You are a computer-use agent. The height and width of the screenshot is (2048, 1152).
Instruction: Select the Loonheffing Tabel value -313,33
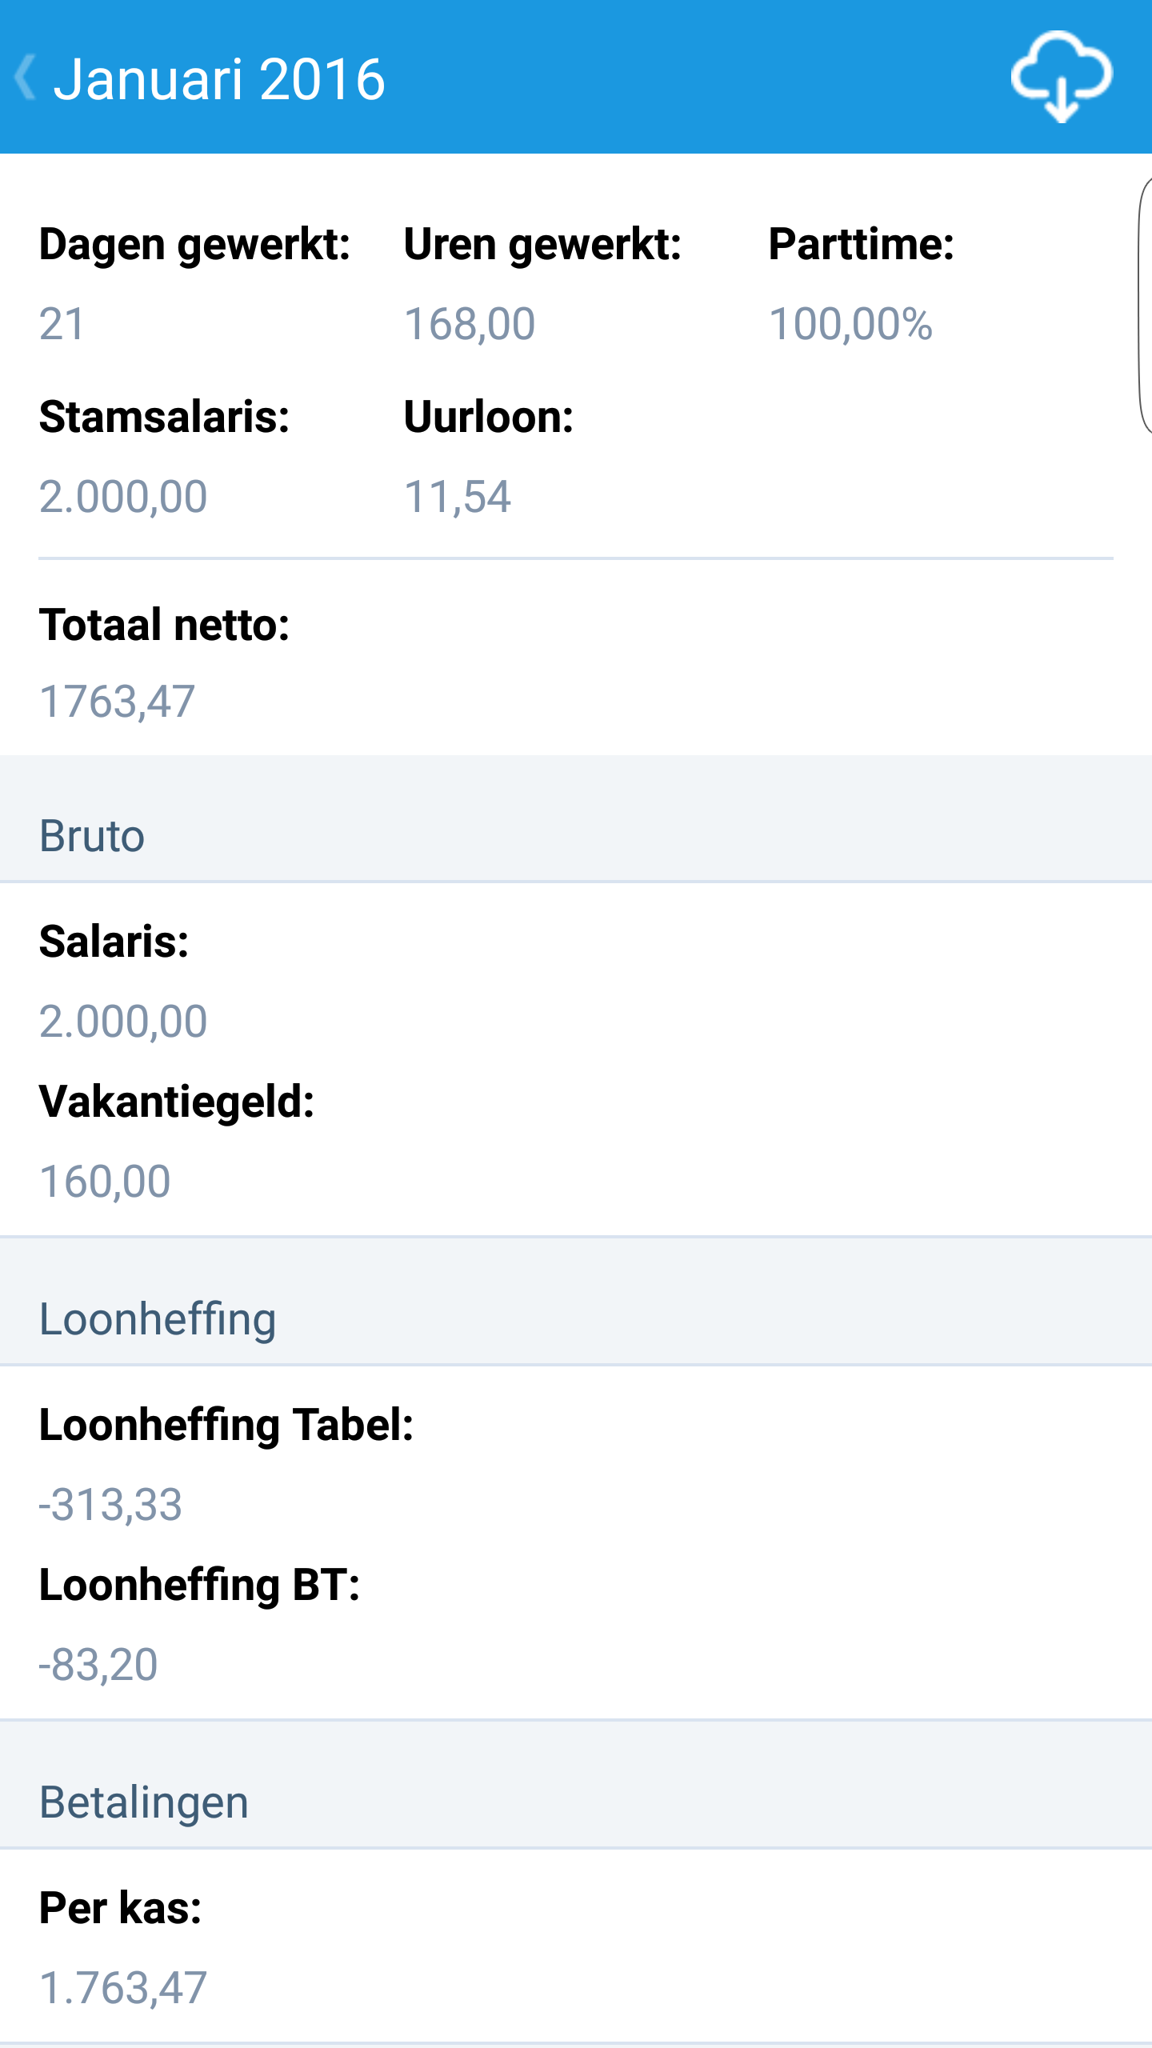pyautogui.click(x=110, y=1505)
